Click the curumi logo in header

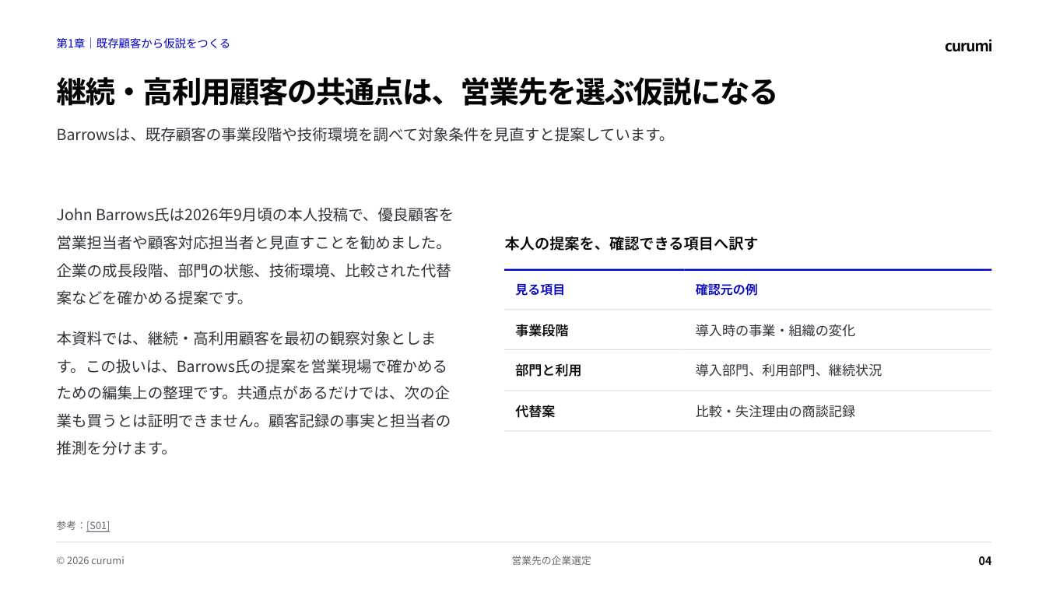click(968, 45)
